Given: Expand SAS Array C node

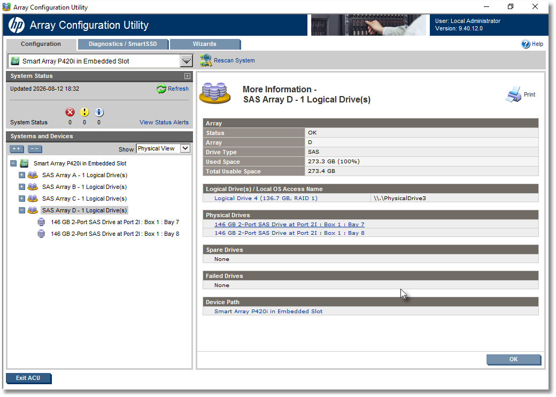Looking at the screenshot, I should (22, 198).
